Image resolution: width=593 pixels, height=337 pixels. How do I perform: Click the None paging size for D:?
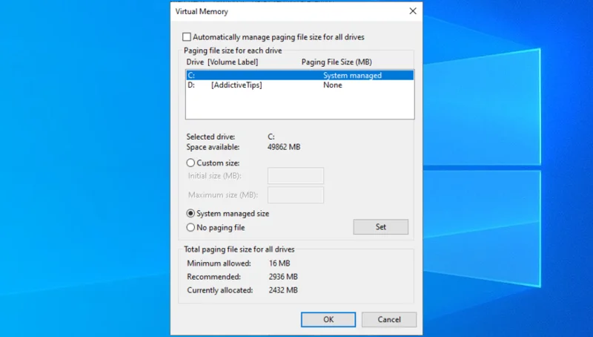coord(333,85)
